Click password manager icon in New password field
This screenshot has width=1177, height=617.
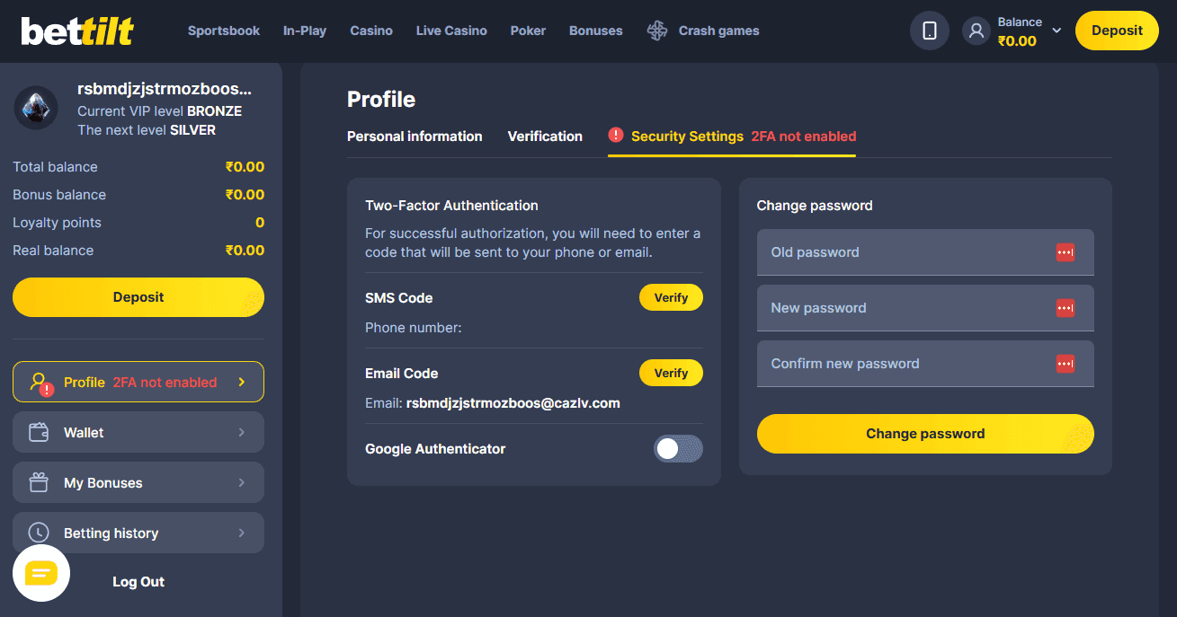(1066, 308)
